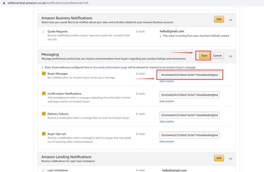Add another email for Delivery Failures

point(167,121)
